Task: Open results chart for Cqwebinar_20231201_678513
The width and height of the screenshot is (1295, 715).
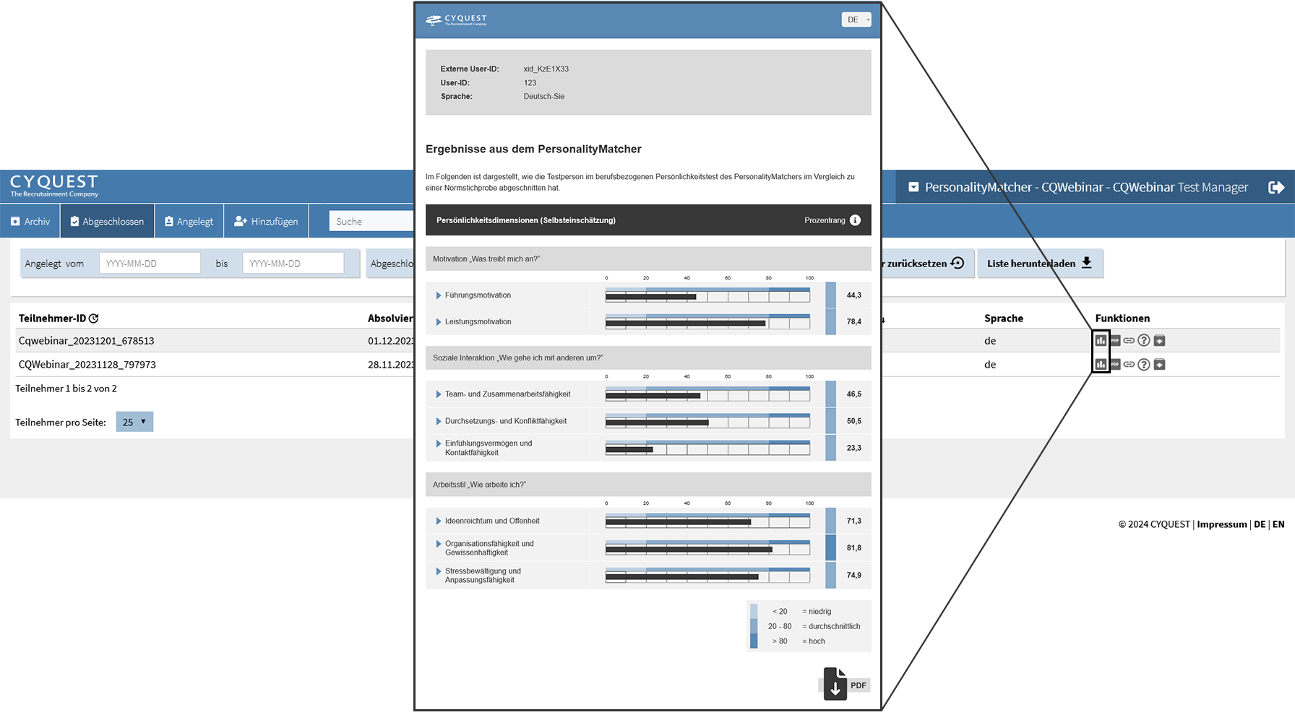Action: 1101,340
